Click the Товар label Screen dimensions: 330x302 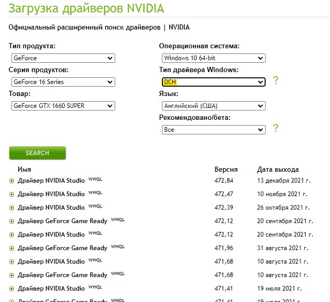[x=19, y=93]
